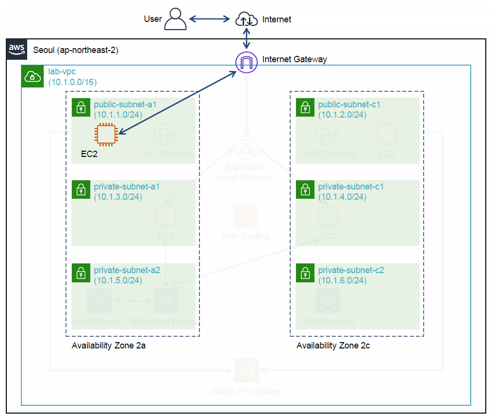The height and width of the screenshot is (416, 494).
Task: Click the 'private-subnet-a1' label
Action: pos(127,187)
